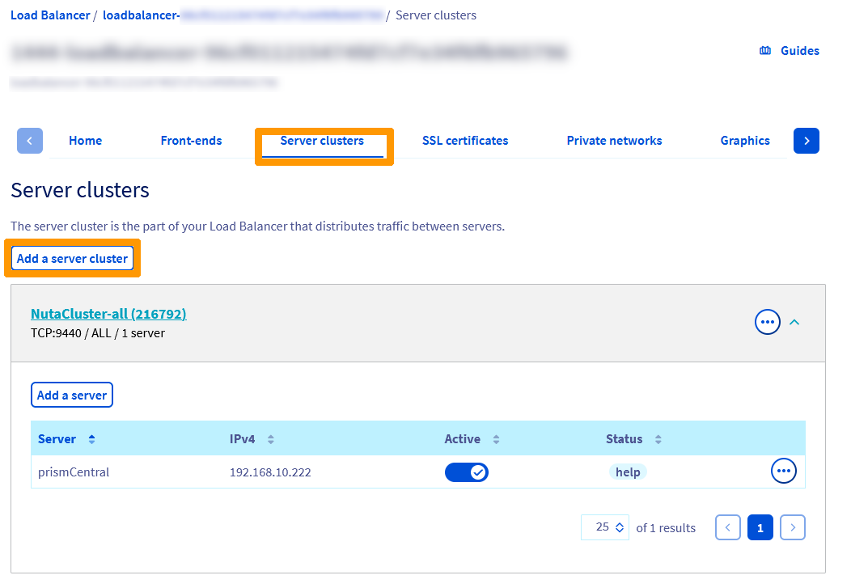Open the prismCentral row actions menu
The image size is (851, 588).
point(783,471)
